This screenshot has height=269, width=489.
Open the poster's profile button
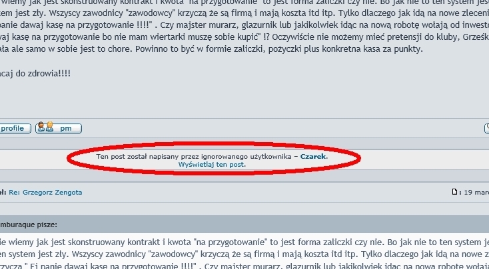point(15,128)
